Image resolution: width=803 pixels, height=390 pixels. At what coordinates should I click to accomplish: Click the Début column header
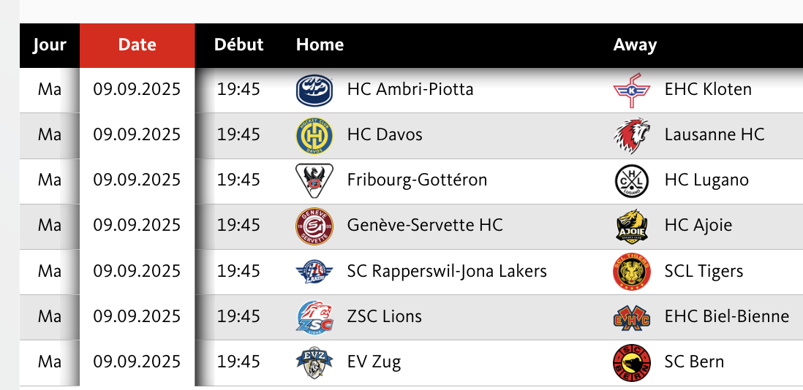pos(238,45)
